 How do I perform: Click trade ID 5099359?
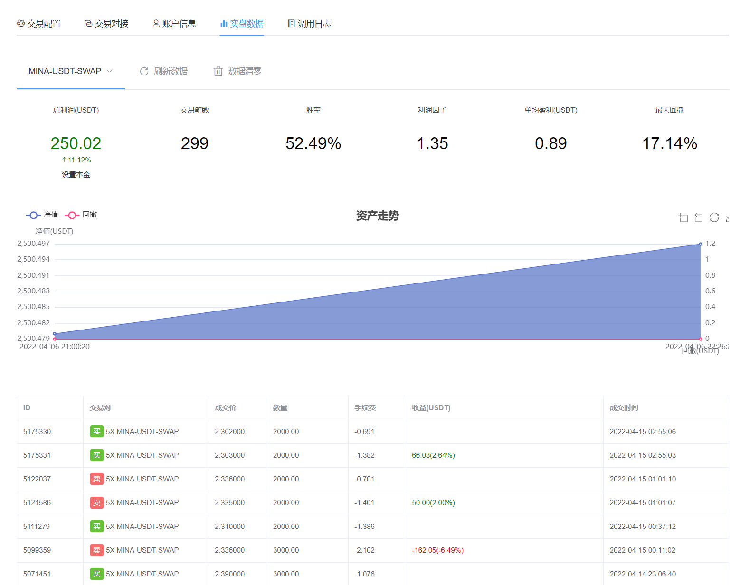[37, 550]
